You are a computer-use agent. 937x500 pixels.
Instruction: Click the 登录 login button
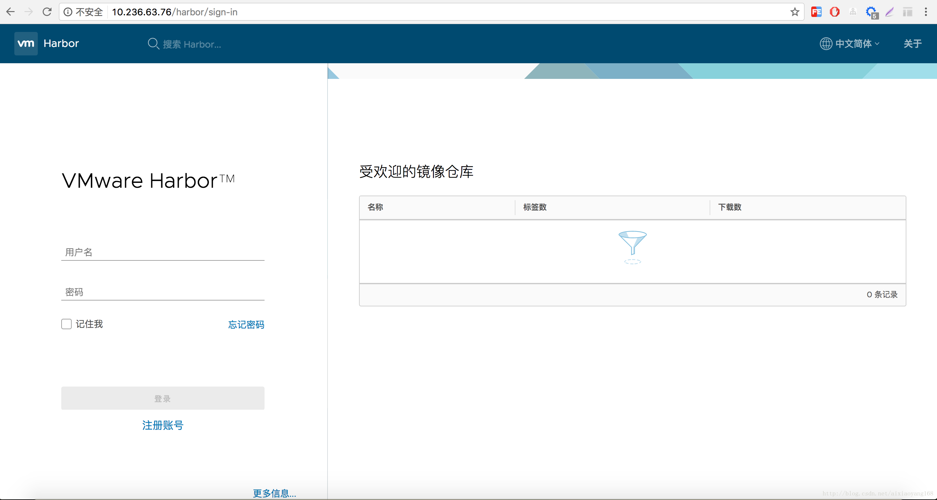(163, 398)
